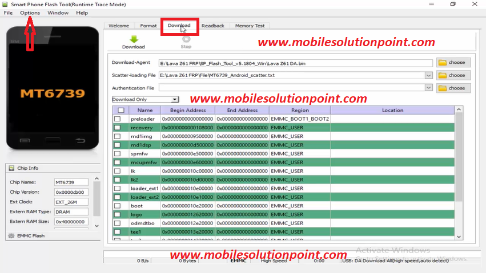
Task: Check the logo partition checkbox
Action: [x=117, y=214]
